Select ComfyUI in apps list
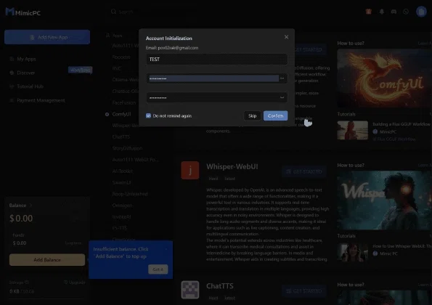Viewport: 432px width, 305px height. click(121, 114)
